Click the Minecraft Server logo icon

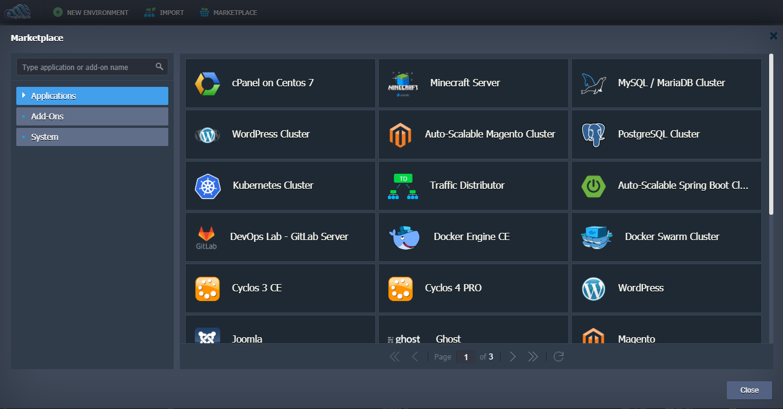(403, 84)
